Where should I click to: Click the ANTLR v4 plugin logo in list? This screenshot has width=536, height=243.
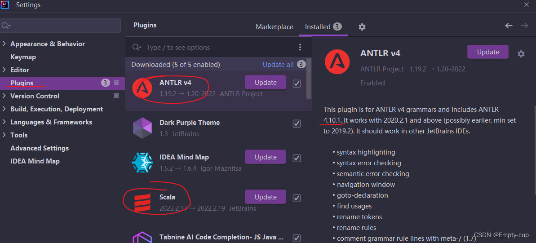(x=142, y=88)
